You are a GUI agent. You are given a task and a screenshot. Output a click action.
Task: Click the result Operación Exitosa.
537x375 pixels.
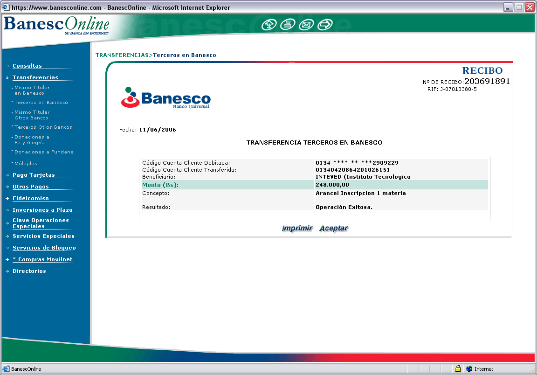click(344, 207)
